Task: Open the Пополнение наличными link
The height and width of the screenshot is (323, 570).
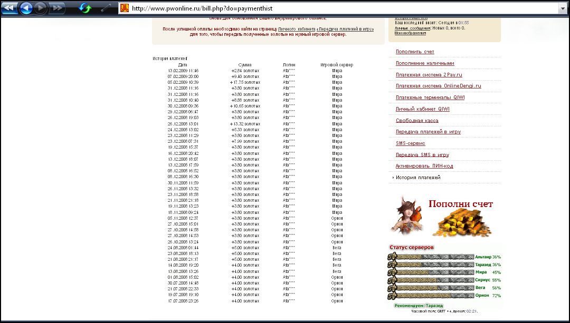Action: [x=424, y=63]
